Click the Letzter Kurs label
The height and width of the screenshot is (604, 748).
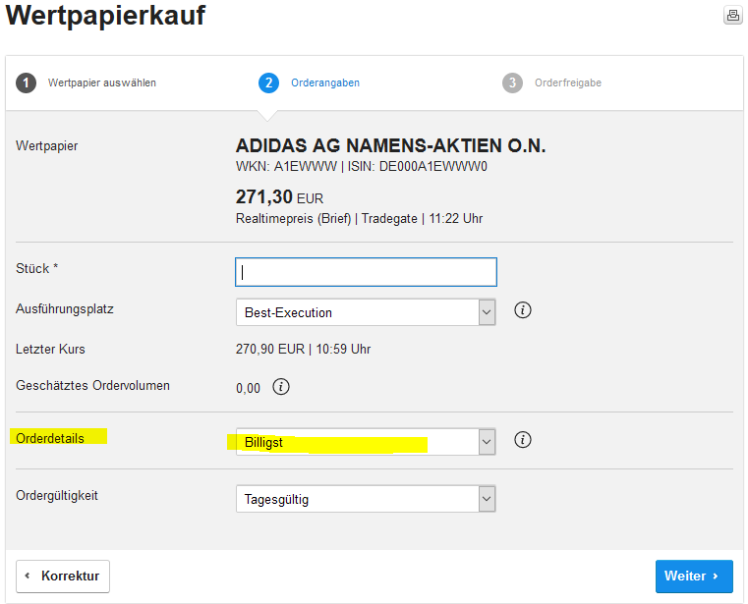50,350
